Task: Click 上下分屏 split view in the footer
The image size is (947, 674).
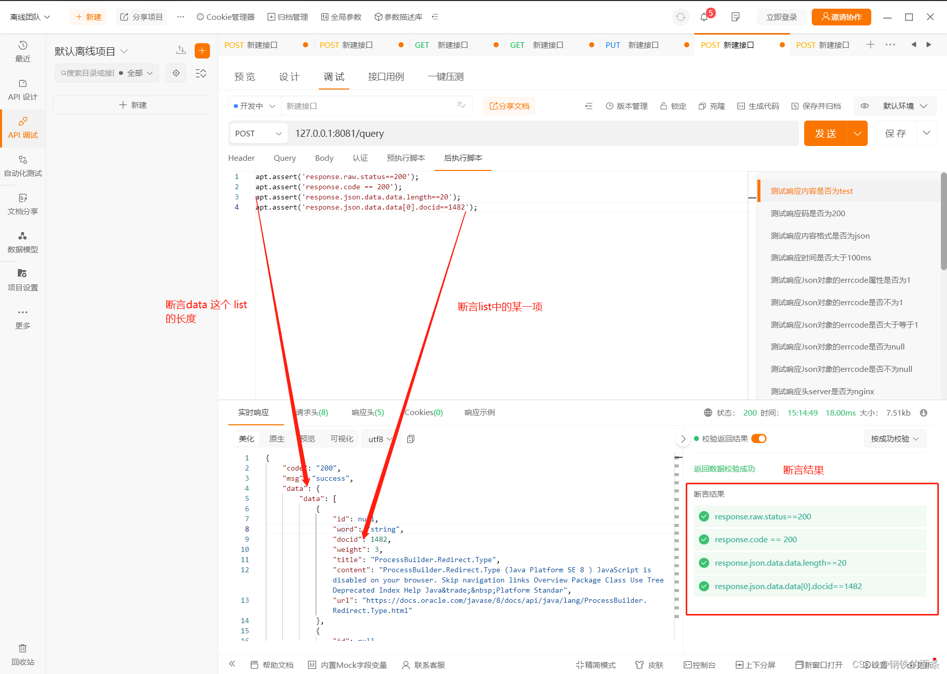Action: point(755,665)
